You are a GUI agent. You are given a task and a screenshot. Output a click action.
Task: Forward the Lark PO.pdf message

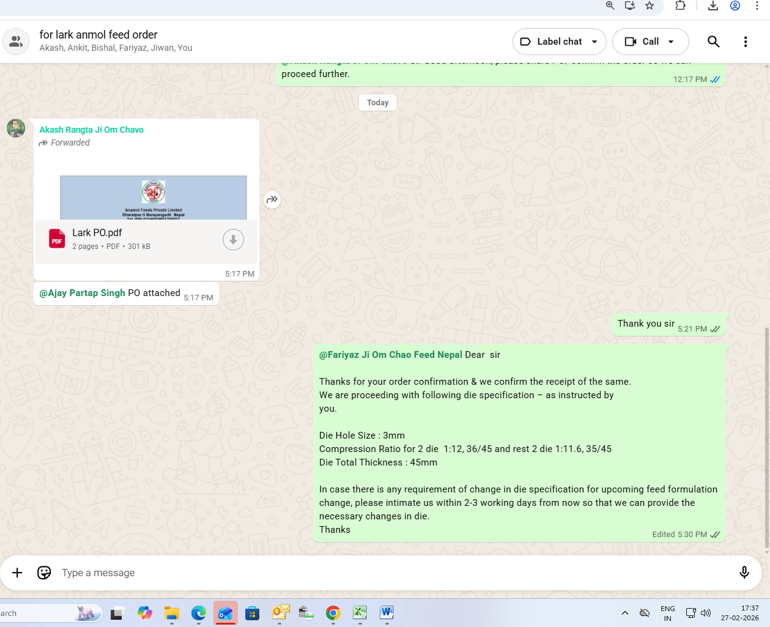272,199
